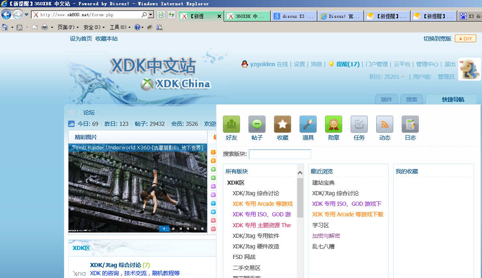Click the Home toolbar icon
This screenshot has width=482, height=278.
point(5,27)
